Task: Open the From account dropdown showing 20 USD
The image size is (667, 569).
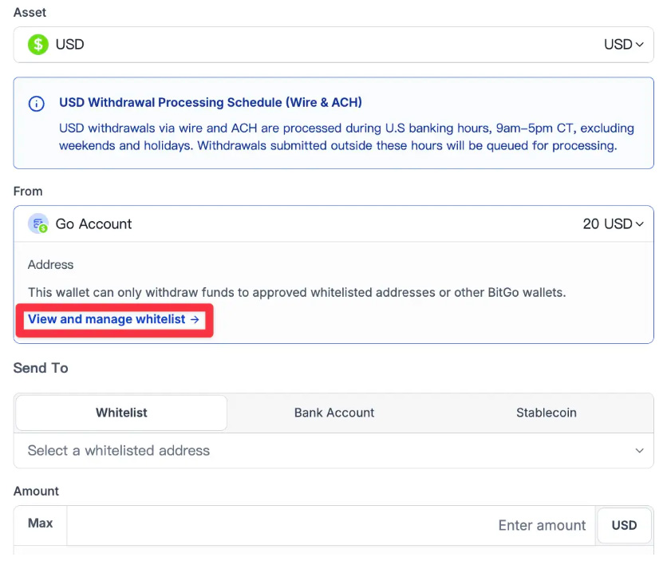Action: [613, 224]
